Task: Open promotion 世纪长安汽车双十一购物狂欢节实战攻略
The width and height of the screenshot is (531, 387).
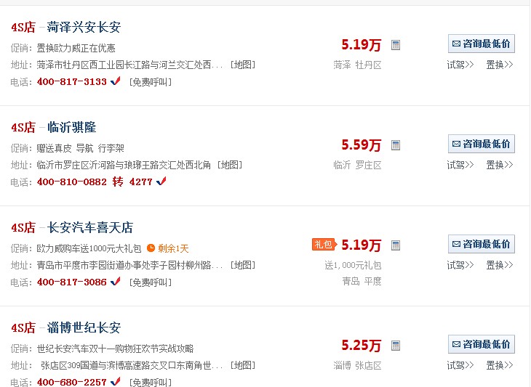Action: [115, 349]
